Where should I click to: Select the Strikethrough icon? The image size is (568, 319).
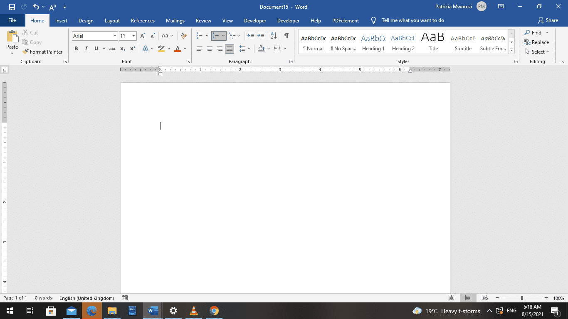(112, 49)
